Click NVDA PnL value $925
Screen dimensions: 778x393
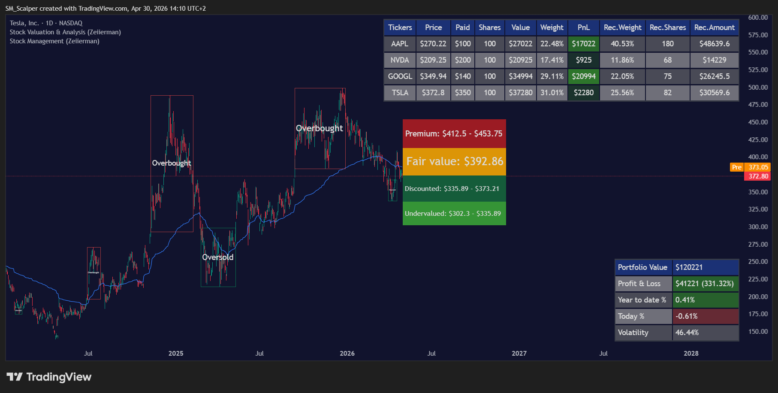[x=584, y=60]
